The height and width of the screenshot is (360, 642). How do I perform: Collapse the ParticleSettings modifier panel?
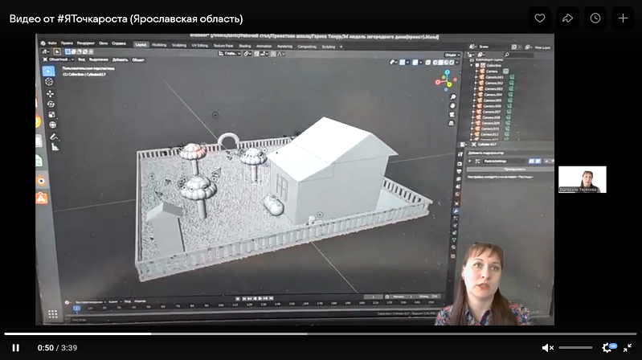(x=469, y=162)
